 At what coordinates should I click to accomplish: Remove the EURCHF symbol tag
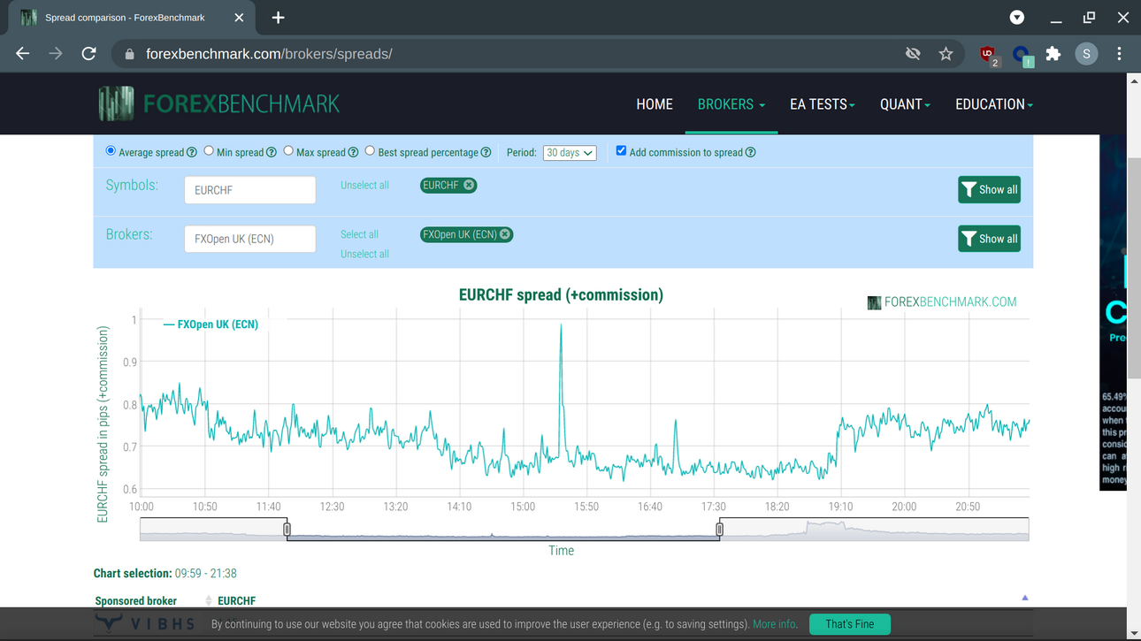click(x=469, y=185)
